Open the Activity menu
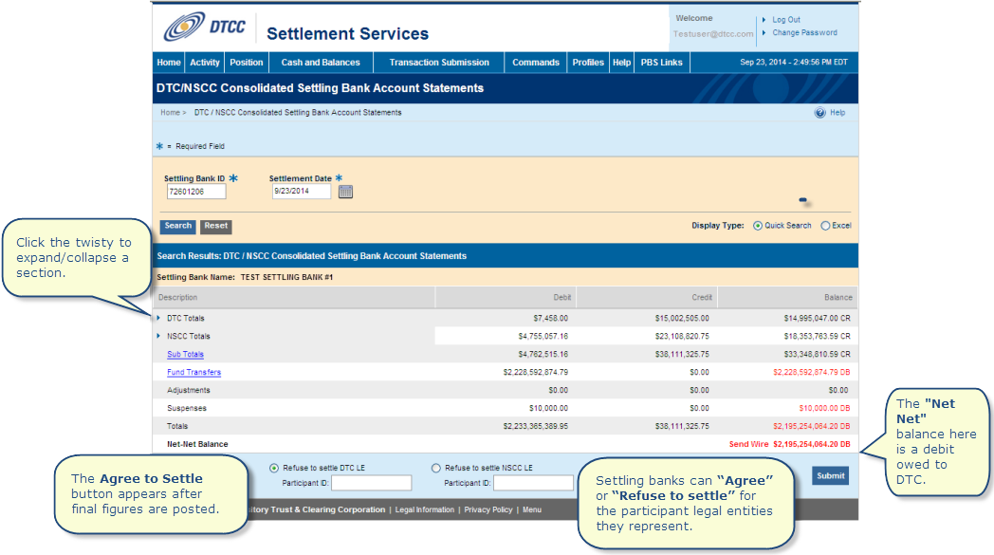This screenshot has width=994, height=555. [205, 63]
